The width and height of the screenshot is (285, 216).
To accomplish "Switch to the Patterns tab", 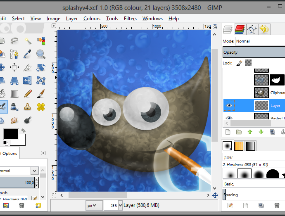I will 239,146.
